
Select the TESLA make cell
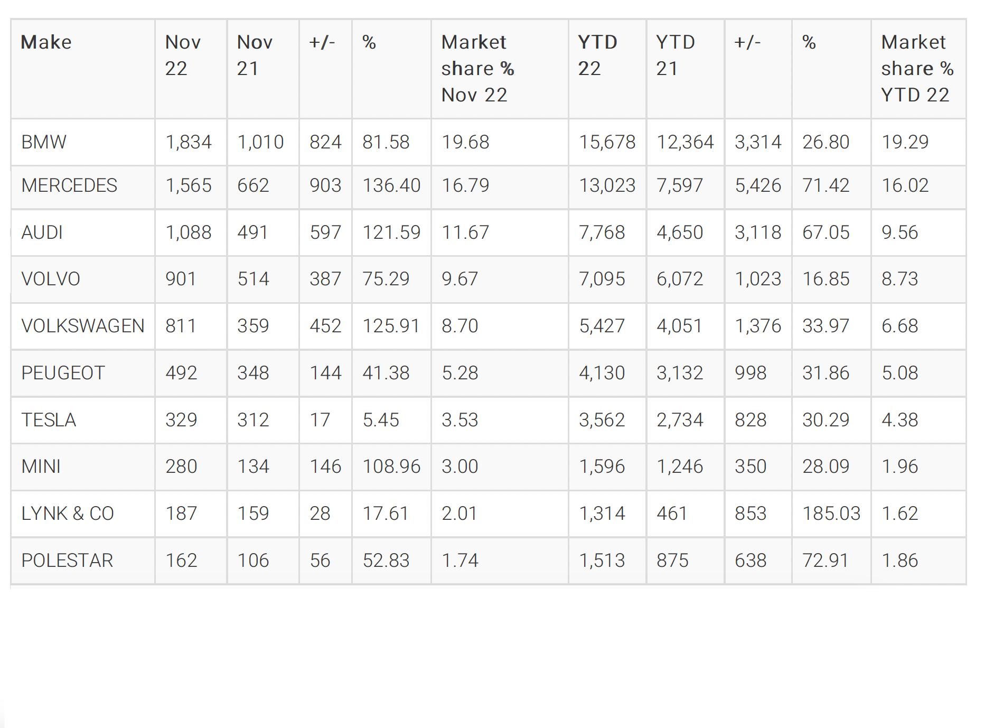pos(49,420)
